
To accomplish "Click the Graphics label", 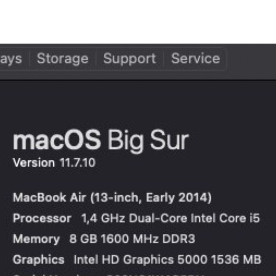I will 39,259.
